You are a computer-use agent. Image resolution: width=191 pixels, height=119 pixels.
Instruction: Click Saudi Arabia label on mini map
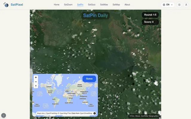(71, 93)
